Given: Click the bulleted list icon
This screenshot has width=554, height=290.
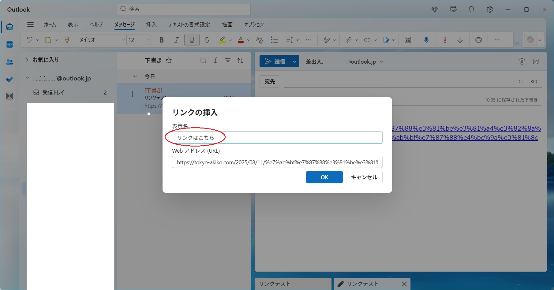Looking at the screenshot, I should pyautogui.click(x=274, y=40).
